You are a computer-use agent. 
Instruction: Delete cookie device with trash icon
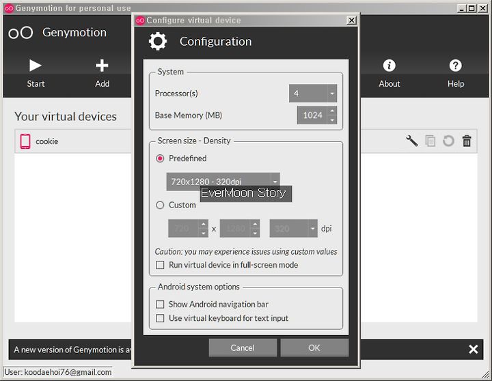(x=467, y=141)
